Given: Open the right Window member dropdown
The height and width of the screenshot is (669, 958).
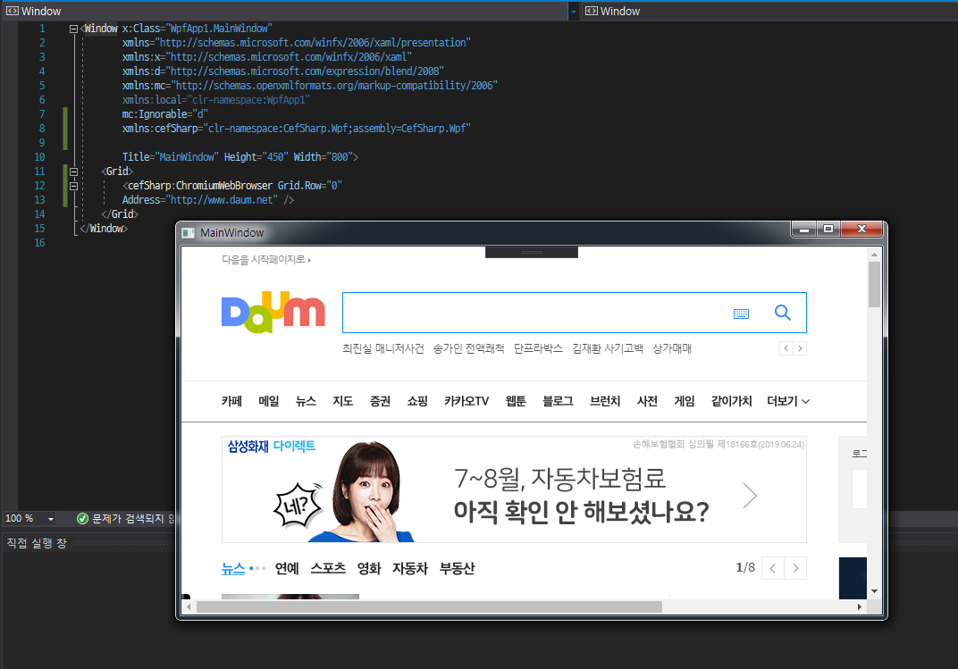Looking at the screenshot, I should (x=769, y=11).
